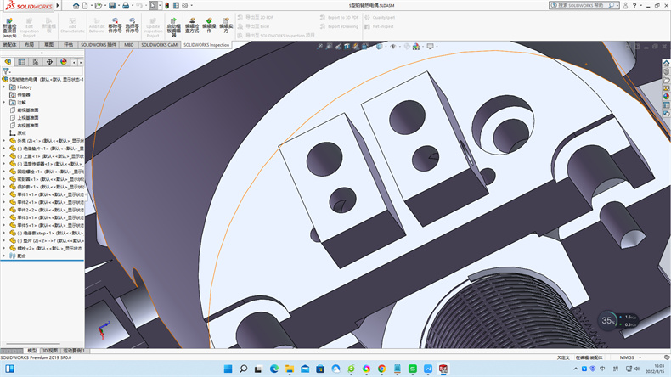671x377 pixels.
Task: Click the 新建检查项目 button
Action: [8, 25]
